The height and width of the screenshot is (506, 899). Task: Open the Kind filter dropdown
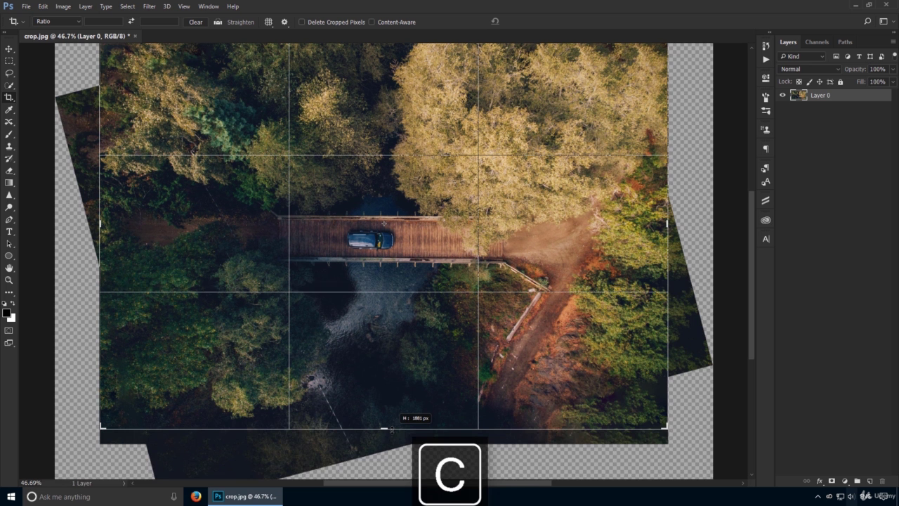802,56
